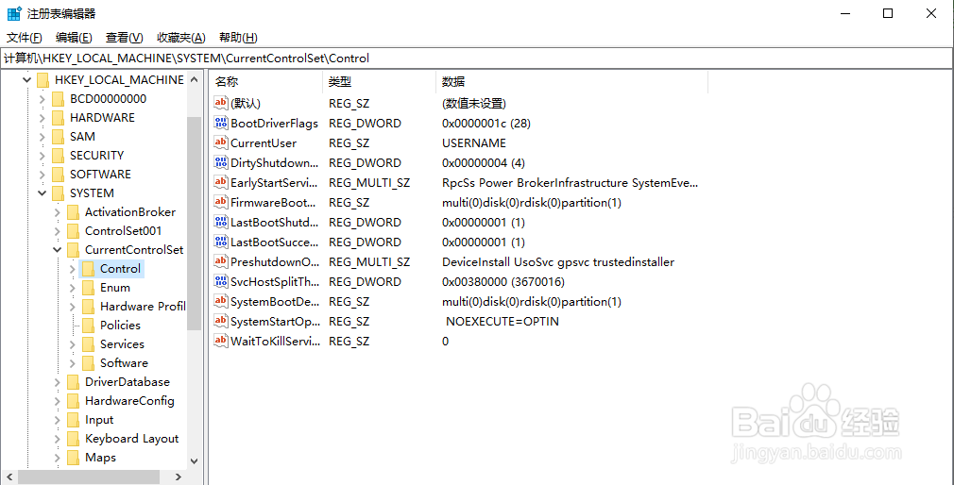Collapse the HKEY_LOCAL_MACHINE tree node
Screen dimensions: 954x485
[26, 79]
